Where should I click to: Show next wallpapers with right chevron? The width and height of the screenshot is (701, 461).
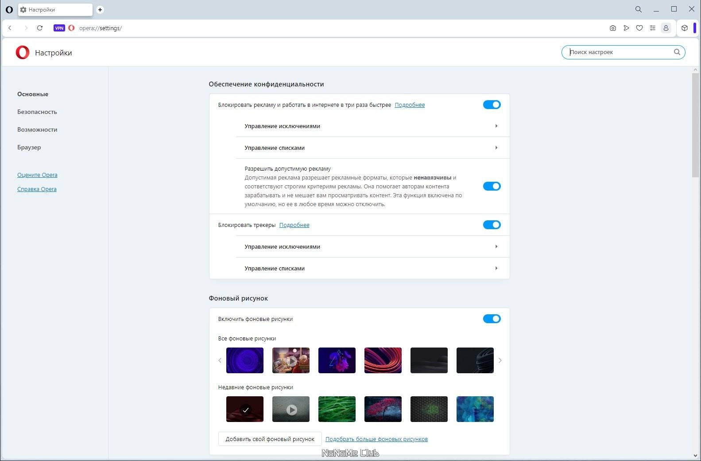pyautogui.click(x=500, y=360)
